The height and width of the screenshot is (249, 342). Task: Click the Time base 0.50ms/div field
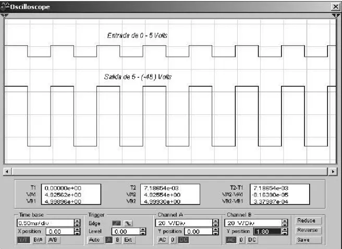[x=45, y=223]
